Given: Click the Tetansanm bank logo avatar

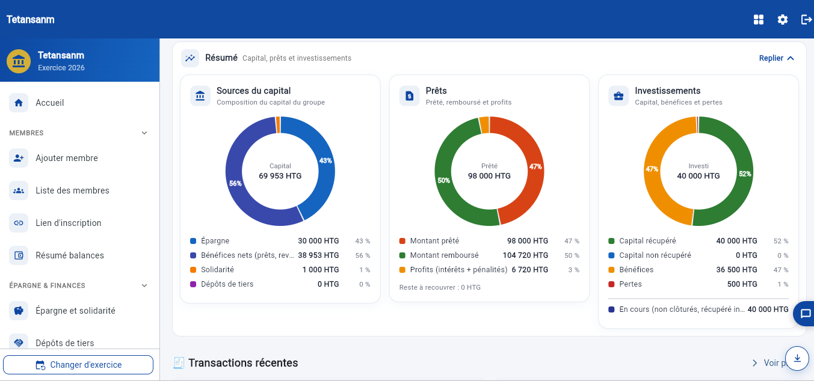Looking at the screenshot, I should click(19, 61).
